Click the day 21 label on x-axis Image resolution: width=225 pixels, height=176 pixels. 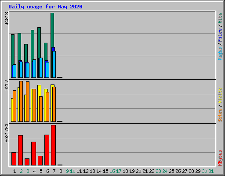(x=145, y=171)
